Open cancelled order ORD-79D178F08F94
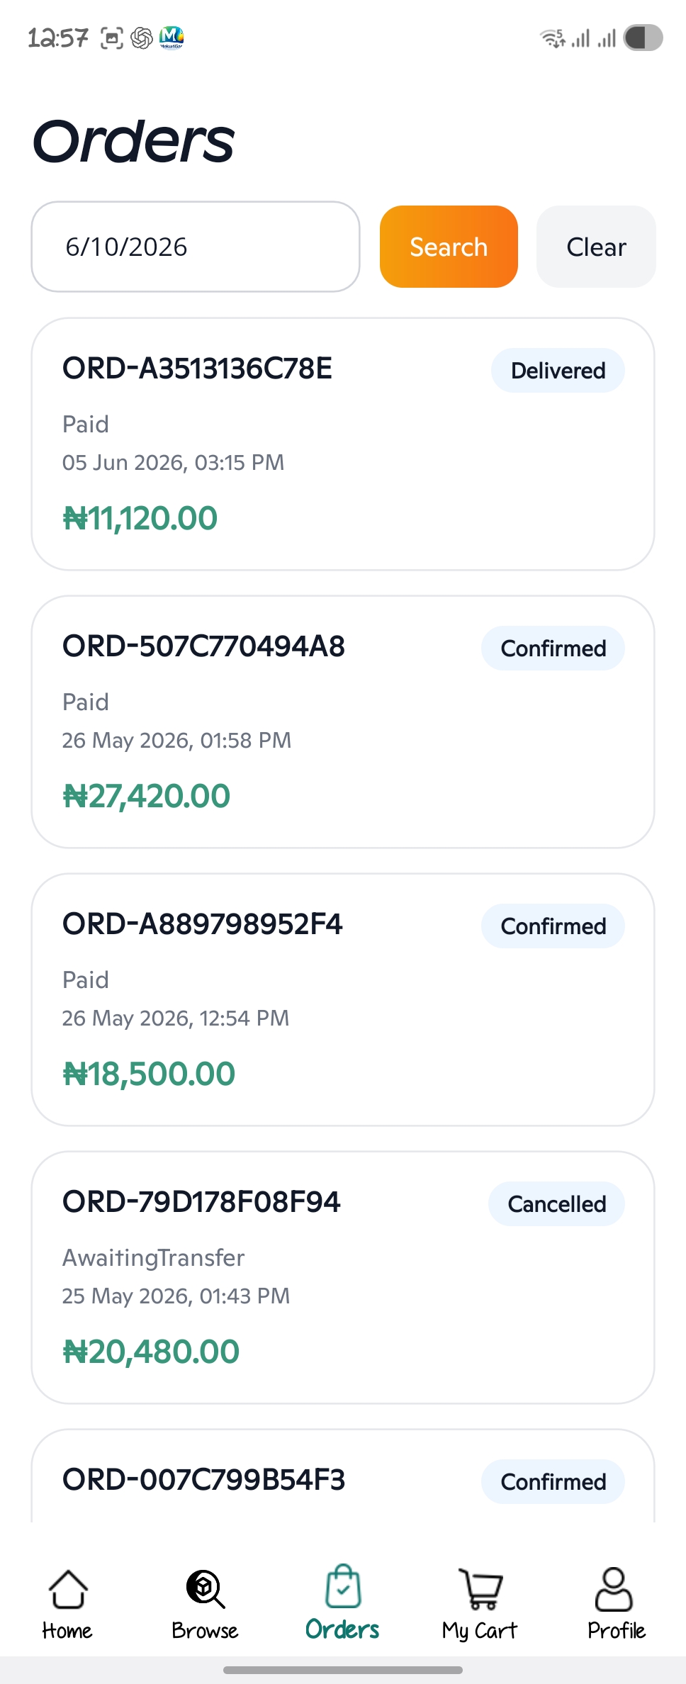 pyautogui.click(x=343, y=1277)
